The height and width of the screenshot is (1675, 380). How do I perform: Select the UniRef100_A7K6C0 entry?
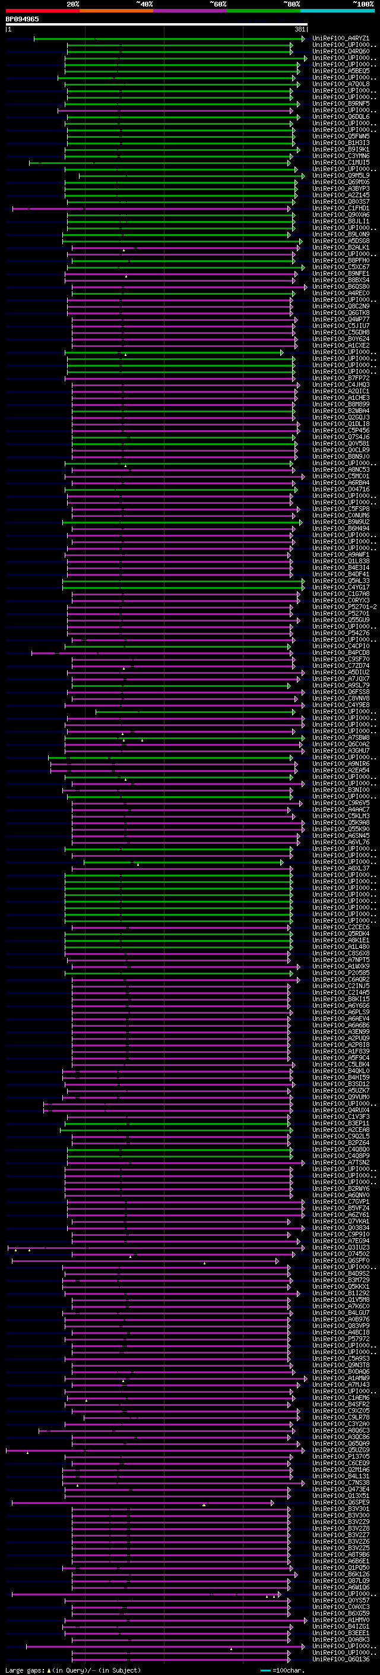[341, 1305]
